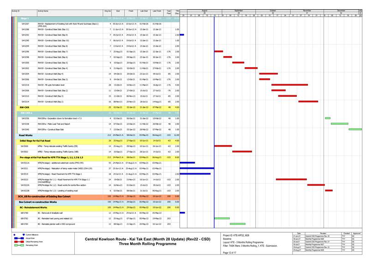Collapse the BC- Reinstatement Works group
The width and height of the screenshot is (384, 271).
[x=37, y=207]
